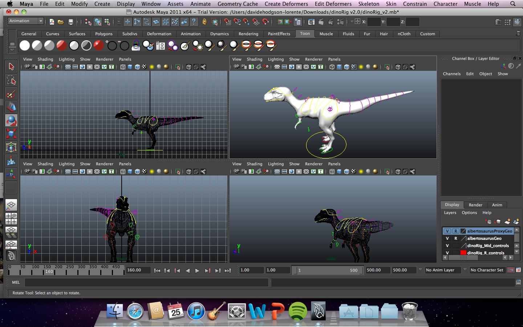Image resolution: width=523 pixels, height=327 pixels.
Task: Toggle reference mode on albertosaurusGeo layer
Action: click(x=455, y=238)
